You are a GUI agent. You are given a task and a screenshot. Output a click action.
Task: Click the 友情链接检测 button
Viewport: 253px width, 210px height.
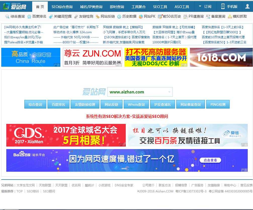[85, 104]
